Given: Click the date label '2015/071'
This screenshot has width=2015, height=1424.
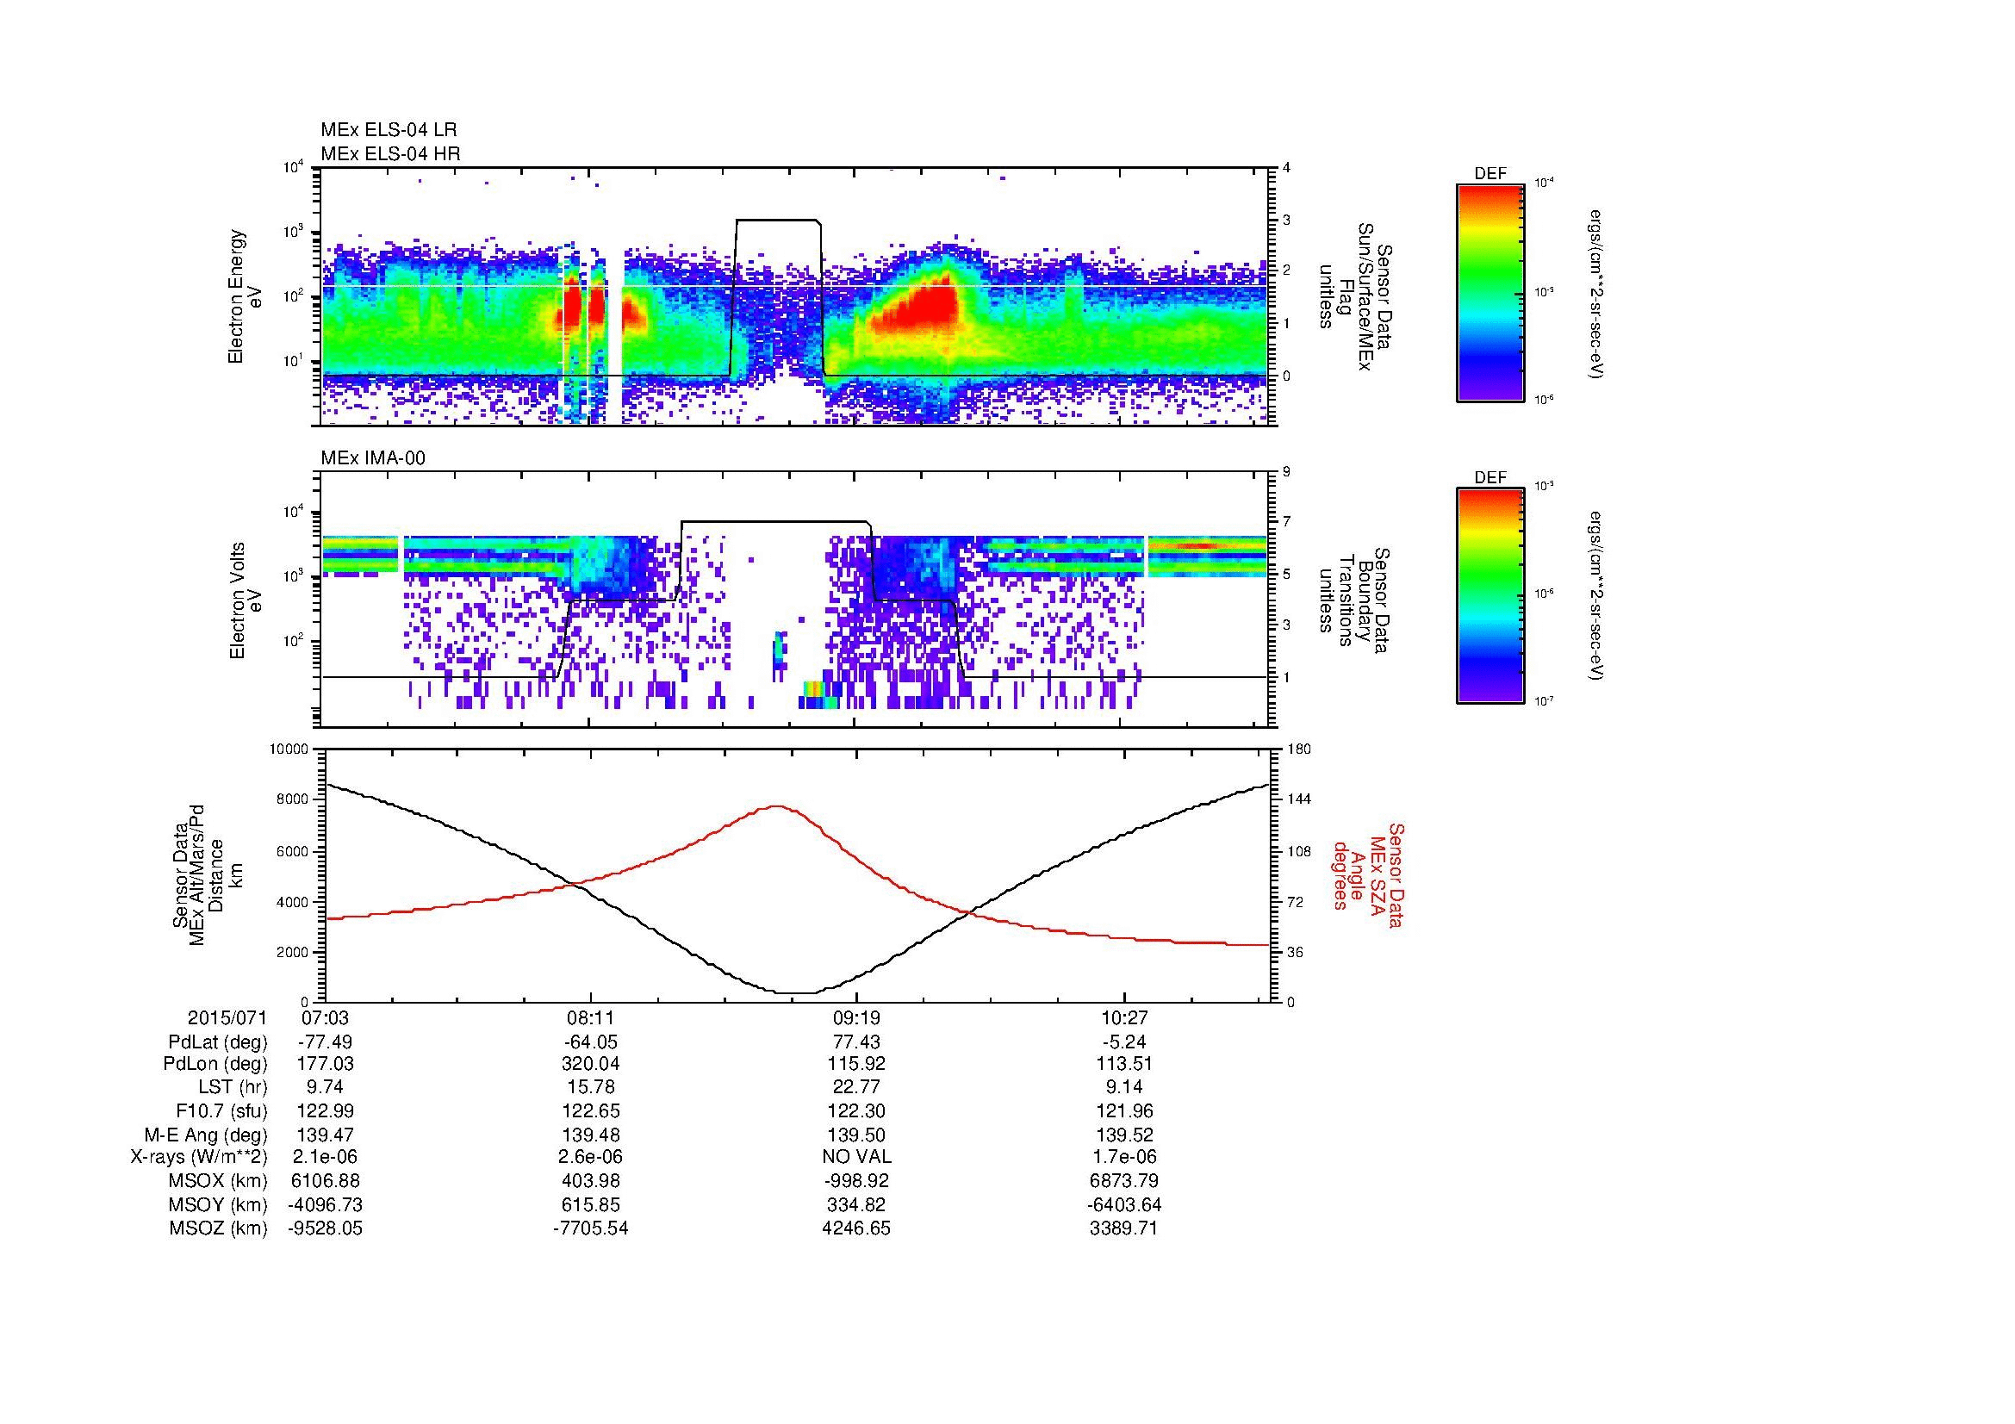Looking at the screenshot, I should pos(227,1018).
